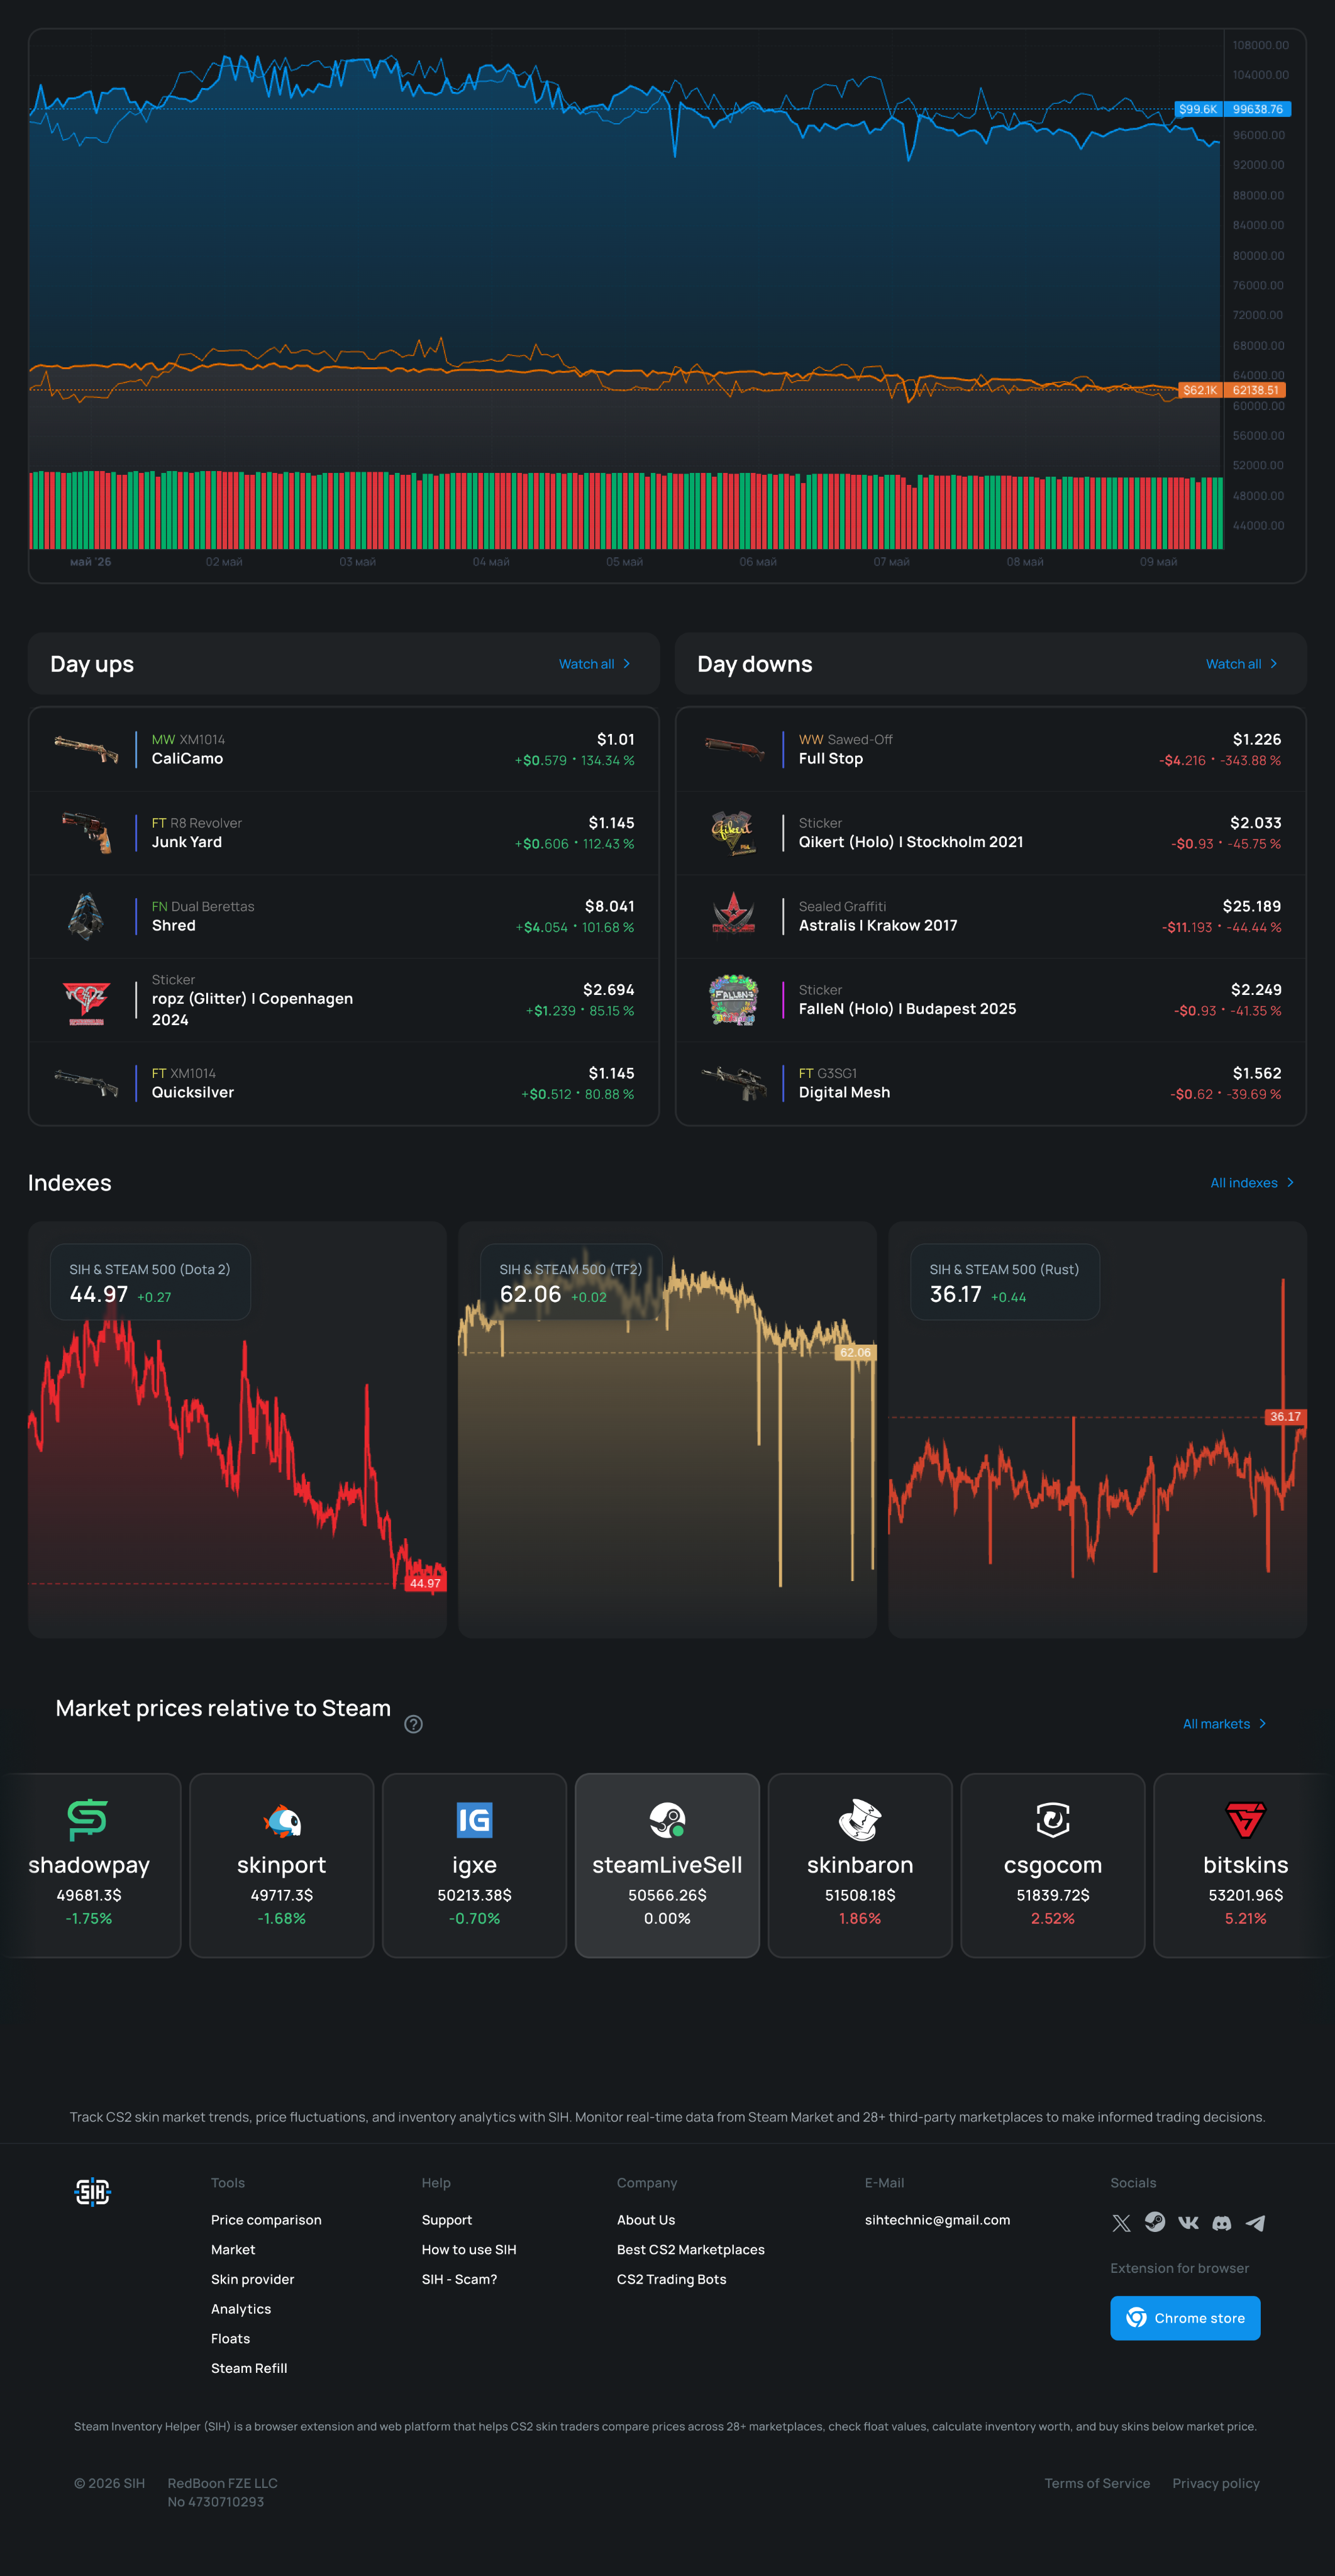Click the Digital Mesh item name
Image resolution: width=1335 pixels, height=2576 pixels.
click(x=844, y=1093)
